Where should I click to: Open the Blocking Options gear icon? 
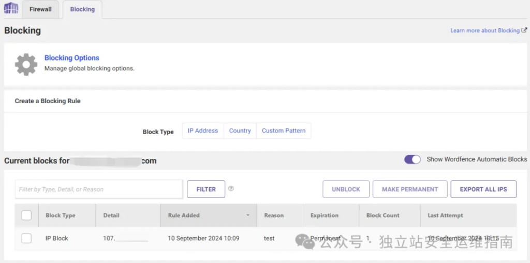pos(26,64)
